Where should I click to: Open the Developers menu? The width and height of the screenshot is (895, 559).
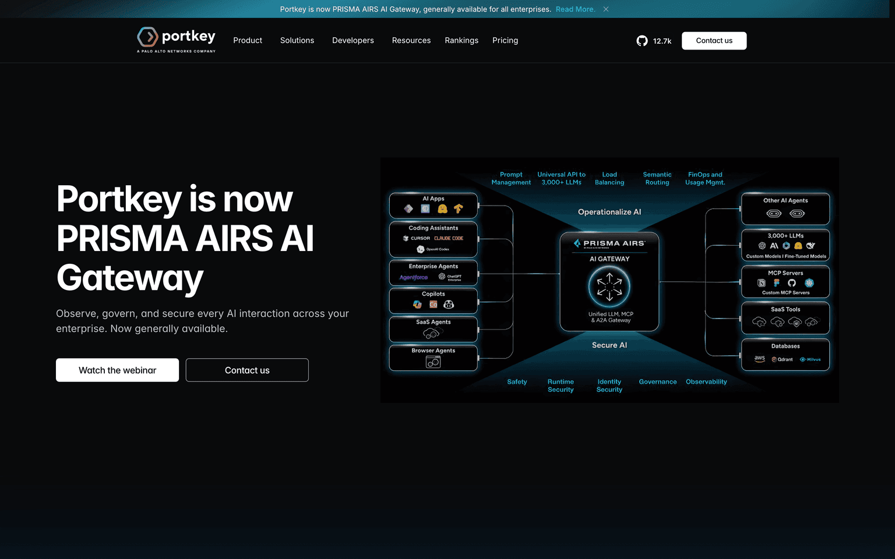point(353,41)
